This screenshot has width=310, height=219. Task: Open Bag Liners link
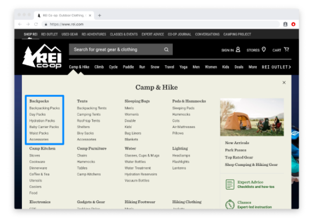tap(133, 133)
